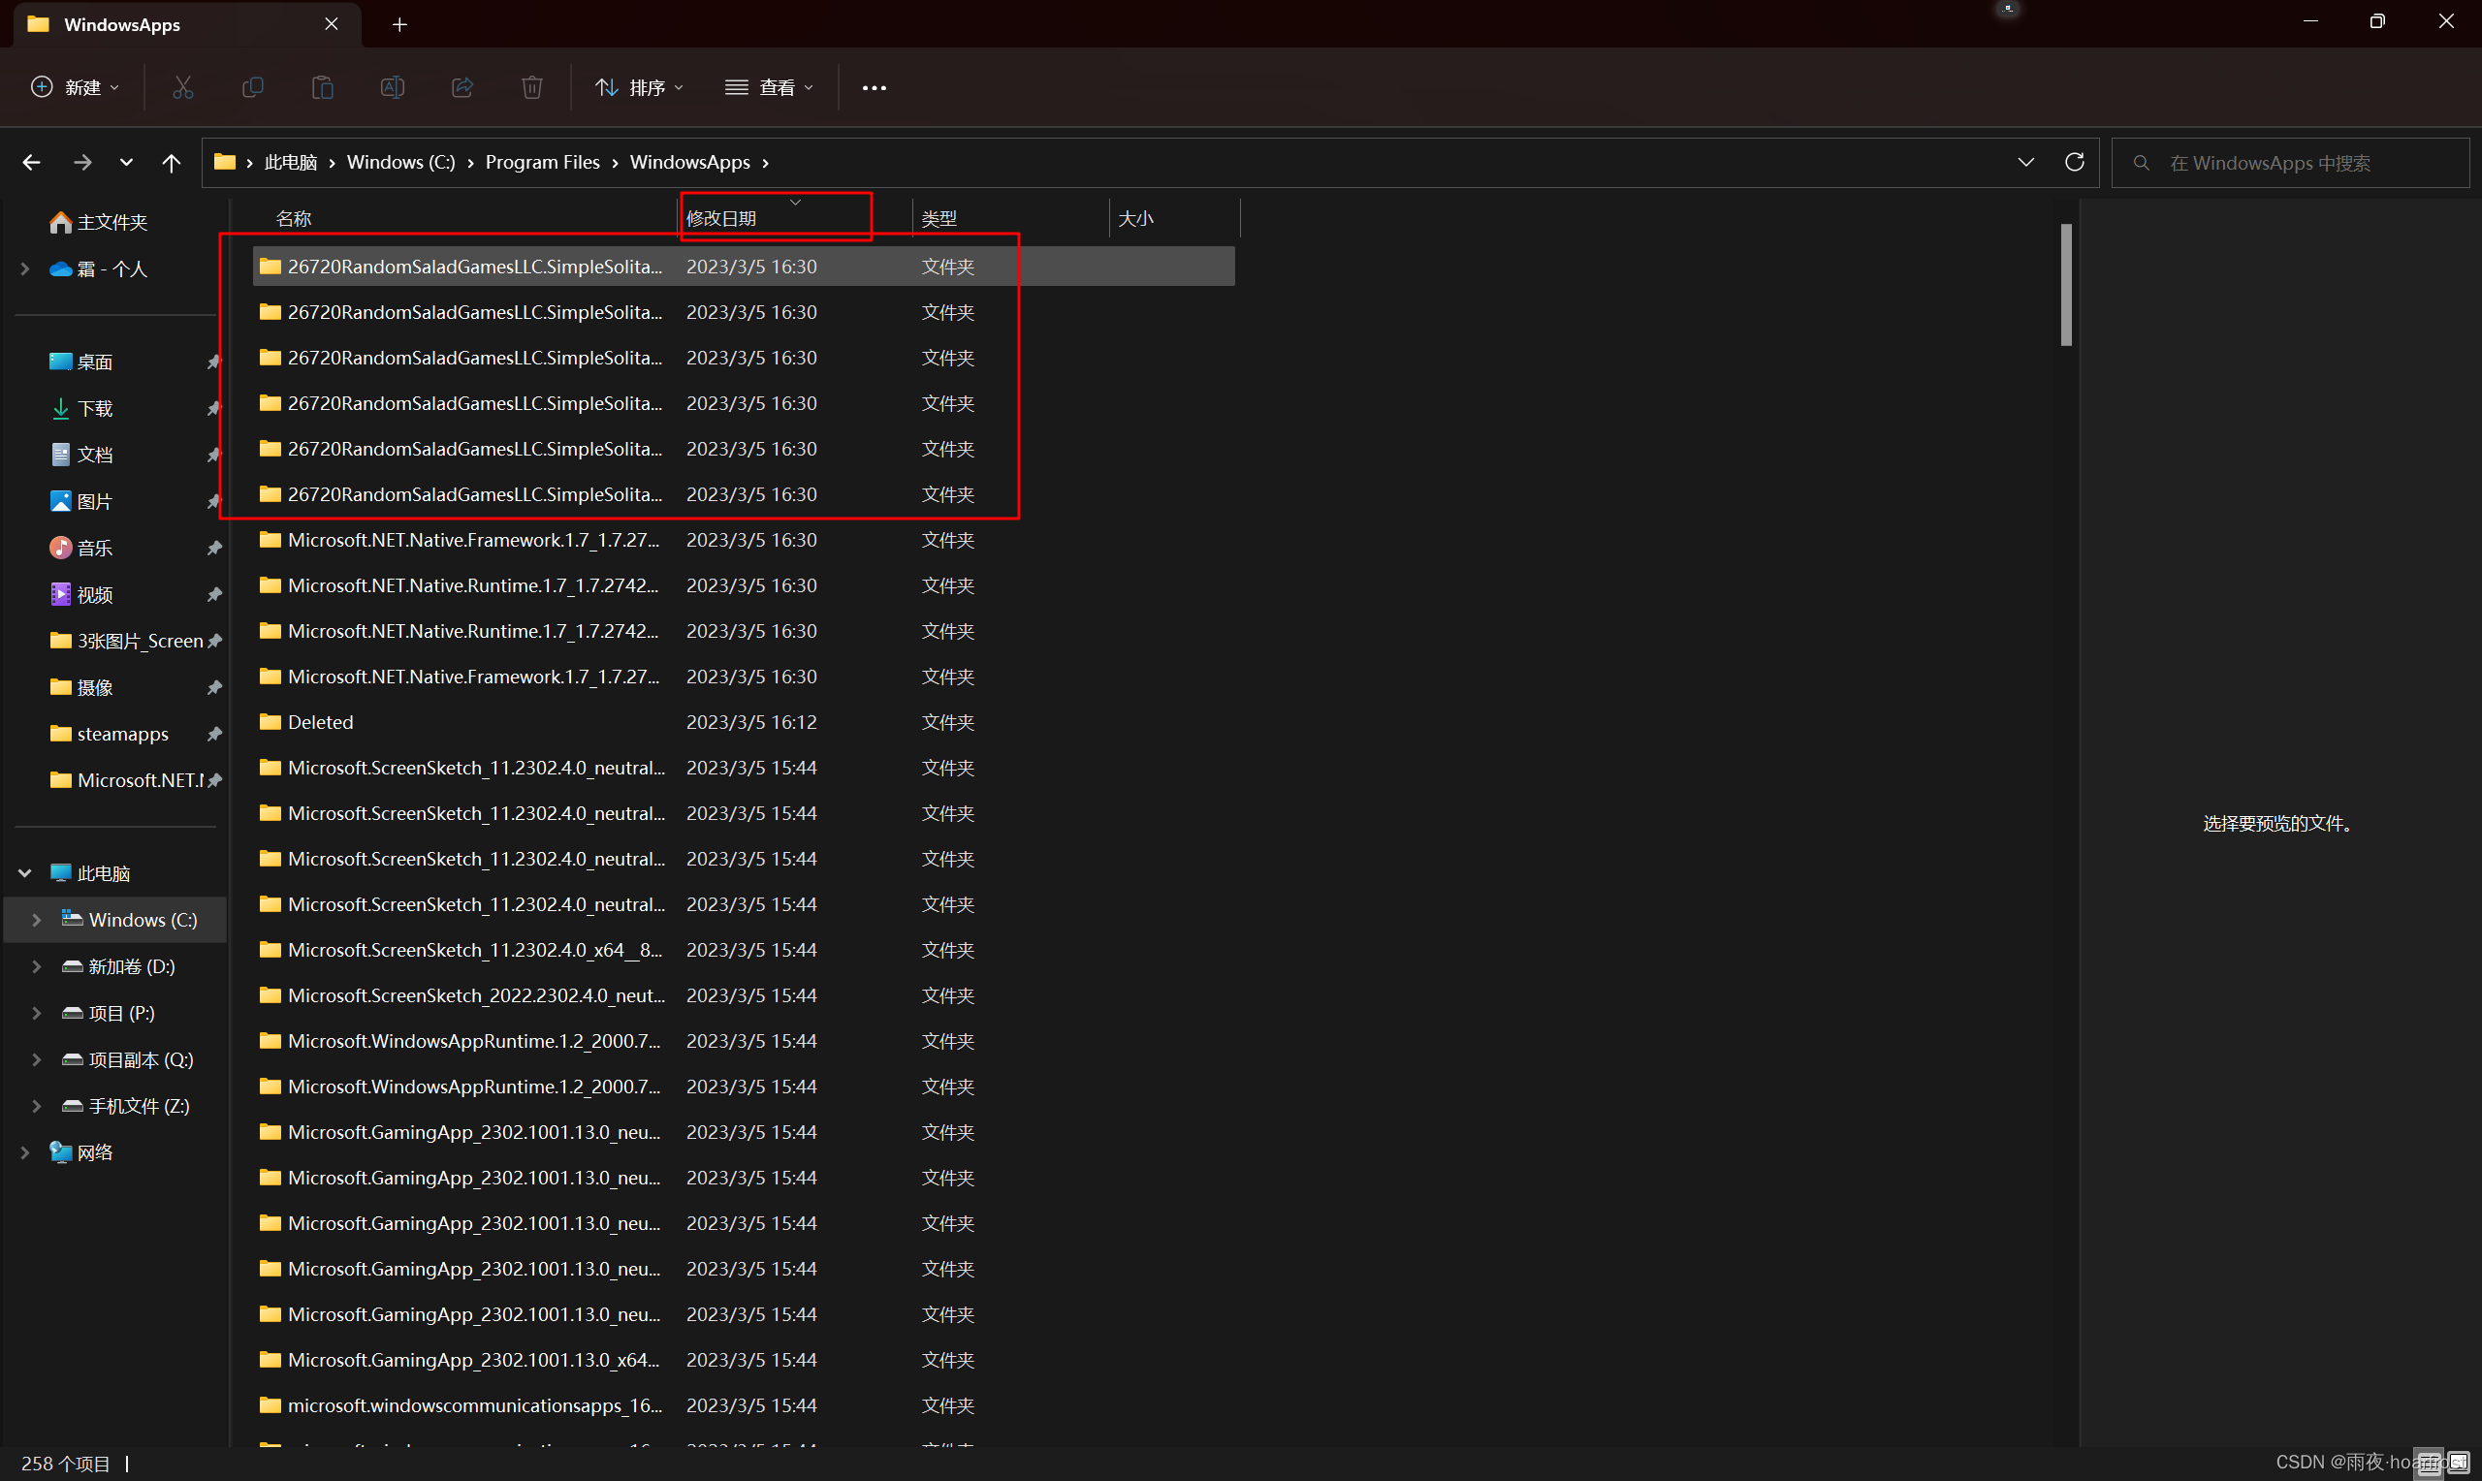Open the 新建 new item dropdown
Screen dimensions: 2482x1481
76,88
